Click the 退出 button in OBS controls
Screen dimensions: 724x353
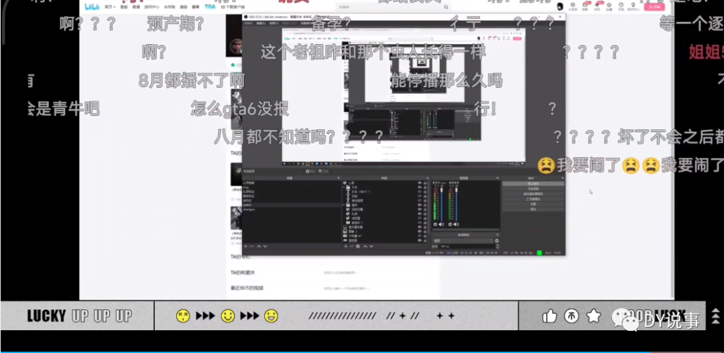point(534,209)
